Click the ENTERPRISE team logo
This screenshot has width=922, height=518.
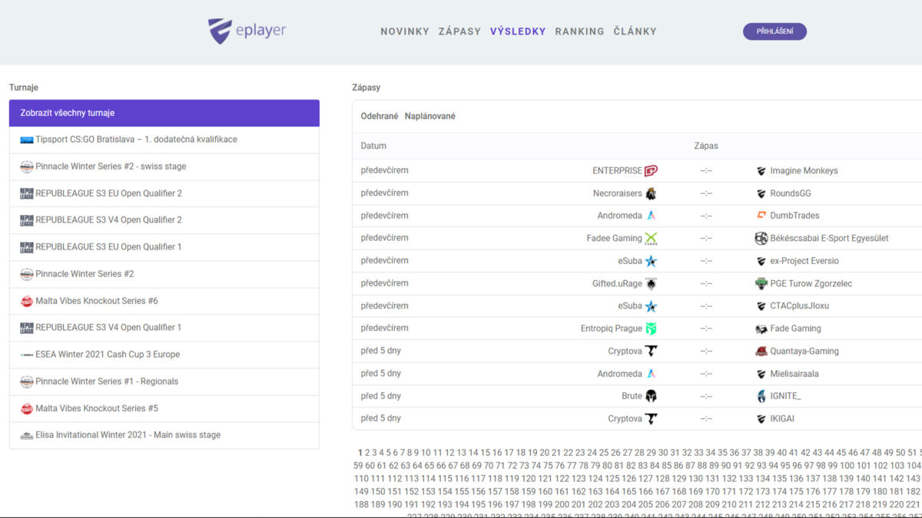click(x=651, y=170)
